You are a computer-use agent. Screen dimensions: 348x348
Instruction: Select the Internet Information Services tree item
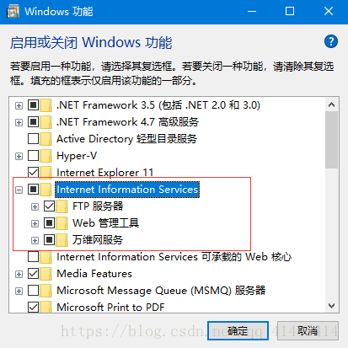tap(127, 190)
